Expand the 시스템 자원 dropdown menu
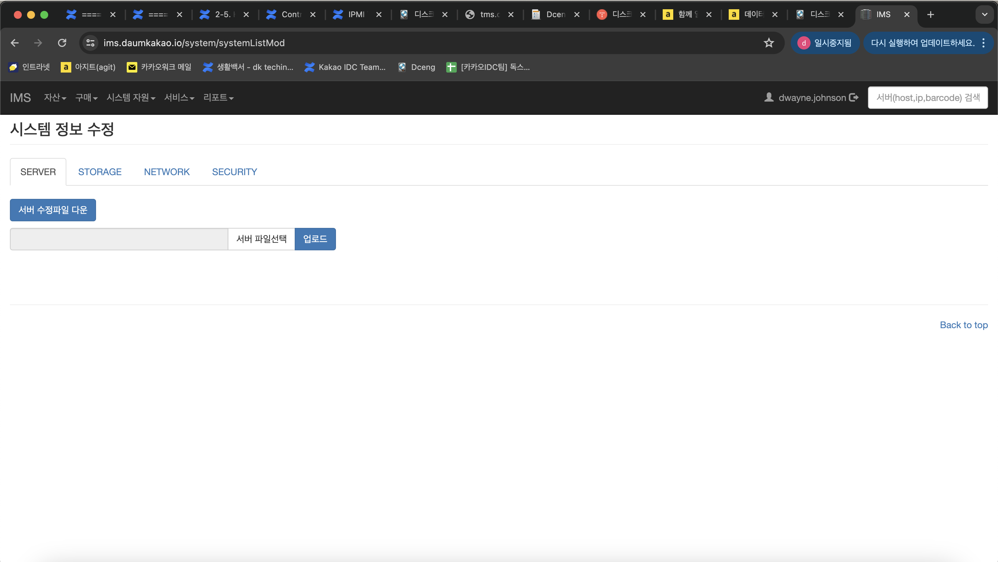Image resolution: width=998 pixels, height=562 pixels. click(x=131, y=98)
